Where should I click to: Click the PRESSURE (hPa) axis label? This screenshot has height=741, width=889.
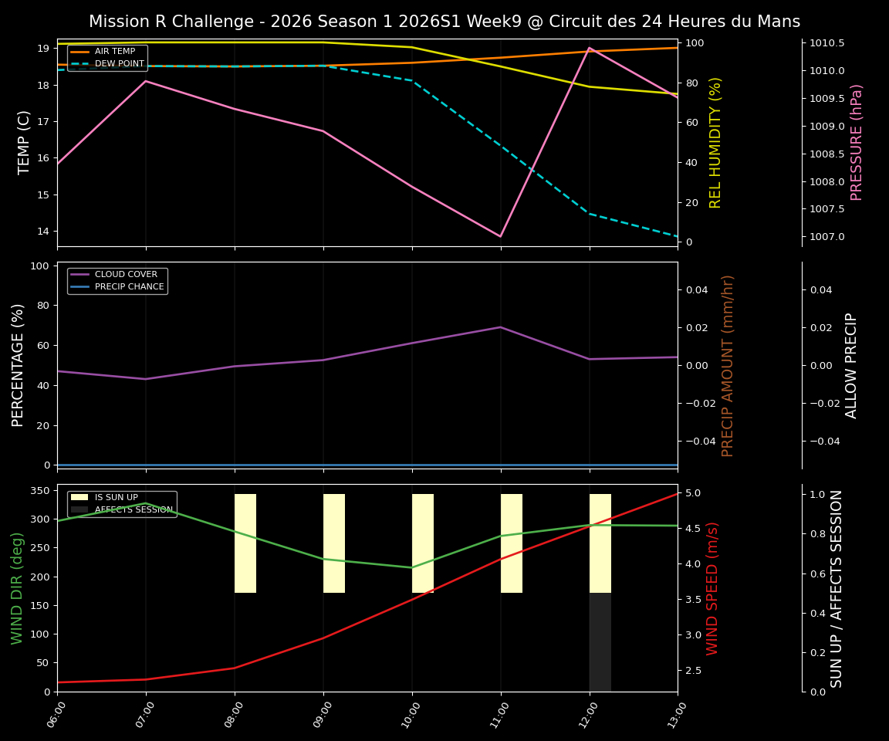tap(855, 139)
